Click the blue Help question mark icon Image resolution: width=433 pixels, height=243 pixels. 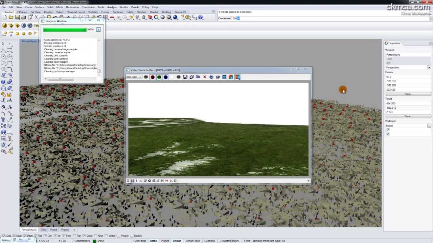click(201, 17)
